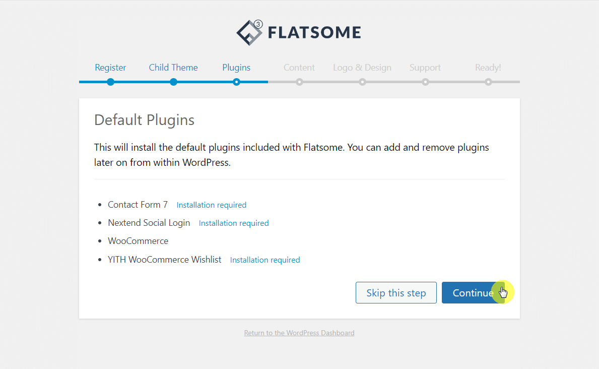Screen dimensions: 599x369
Task: Click Installation required beside Nextend Social Login
Action: click(234, 223)
